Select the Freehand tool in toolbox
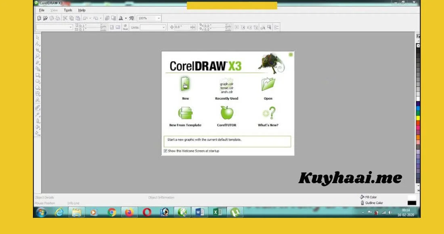The height and width of the screenshot is (234, 444). point(38,63)
